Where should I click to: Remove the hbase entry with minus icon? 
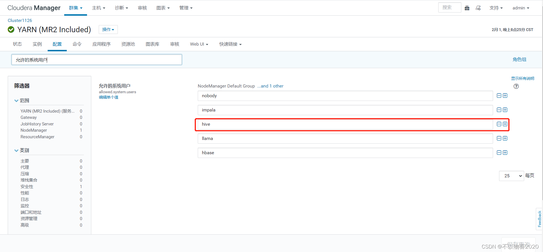pyautogui.click(x=499, y=153)
